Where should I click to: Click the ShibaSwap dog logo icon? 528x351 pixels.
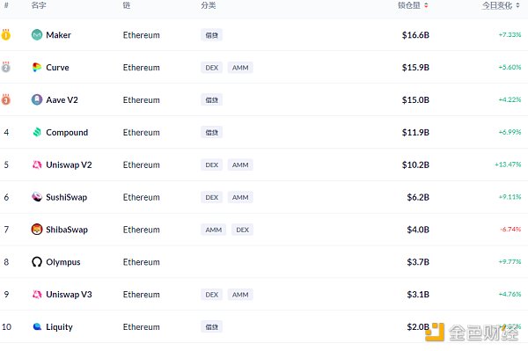(37, 230)
